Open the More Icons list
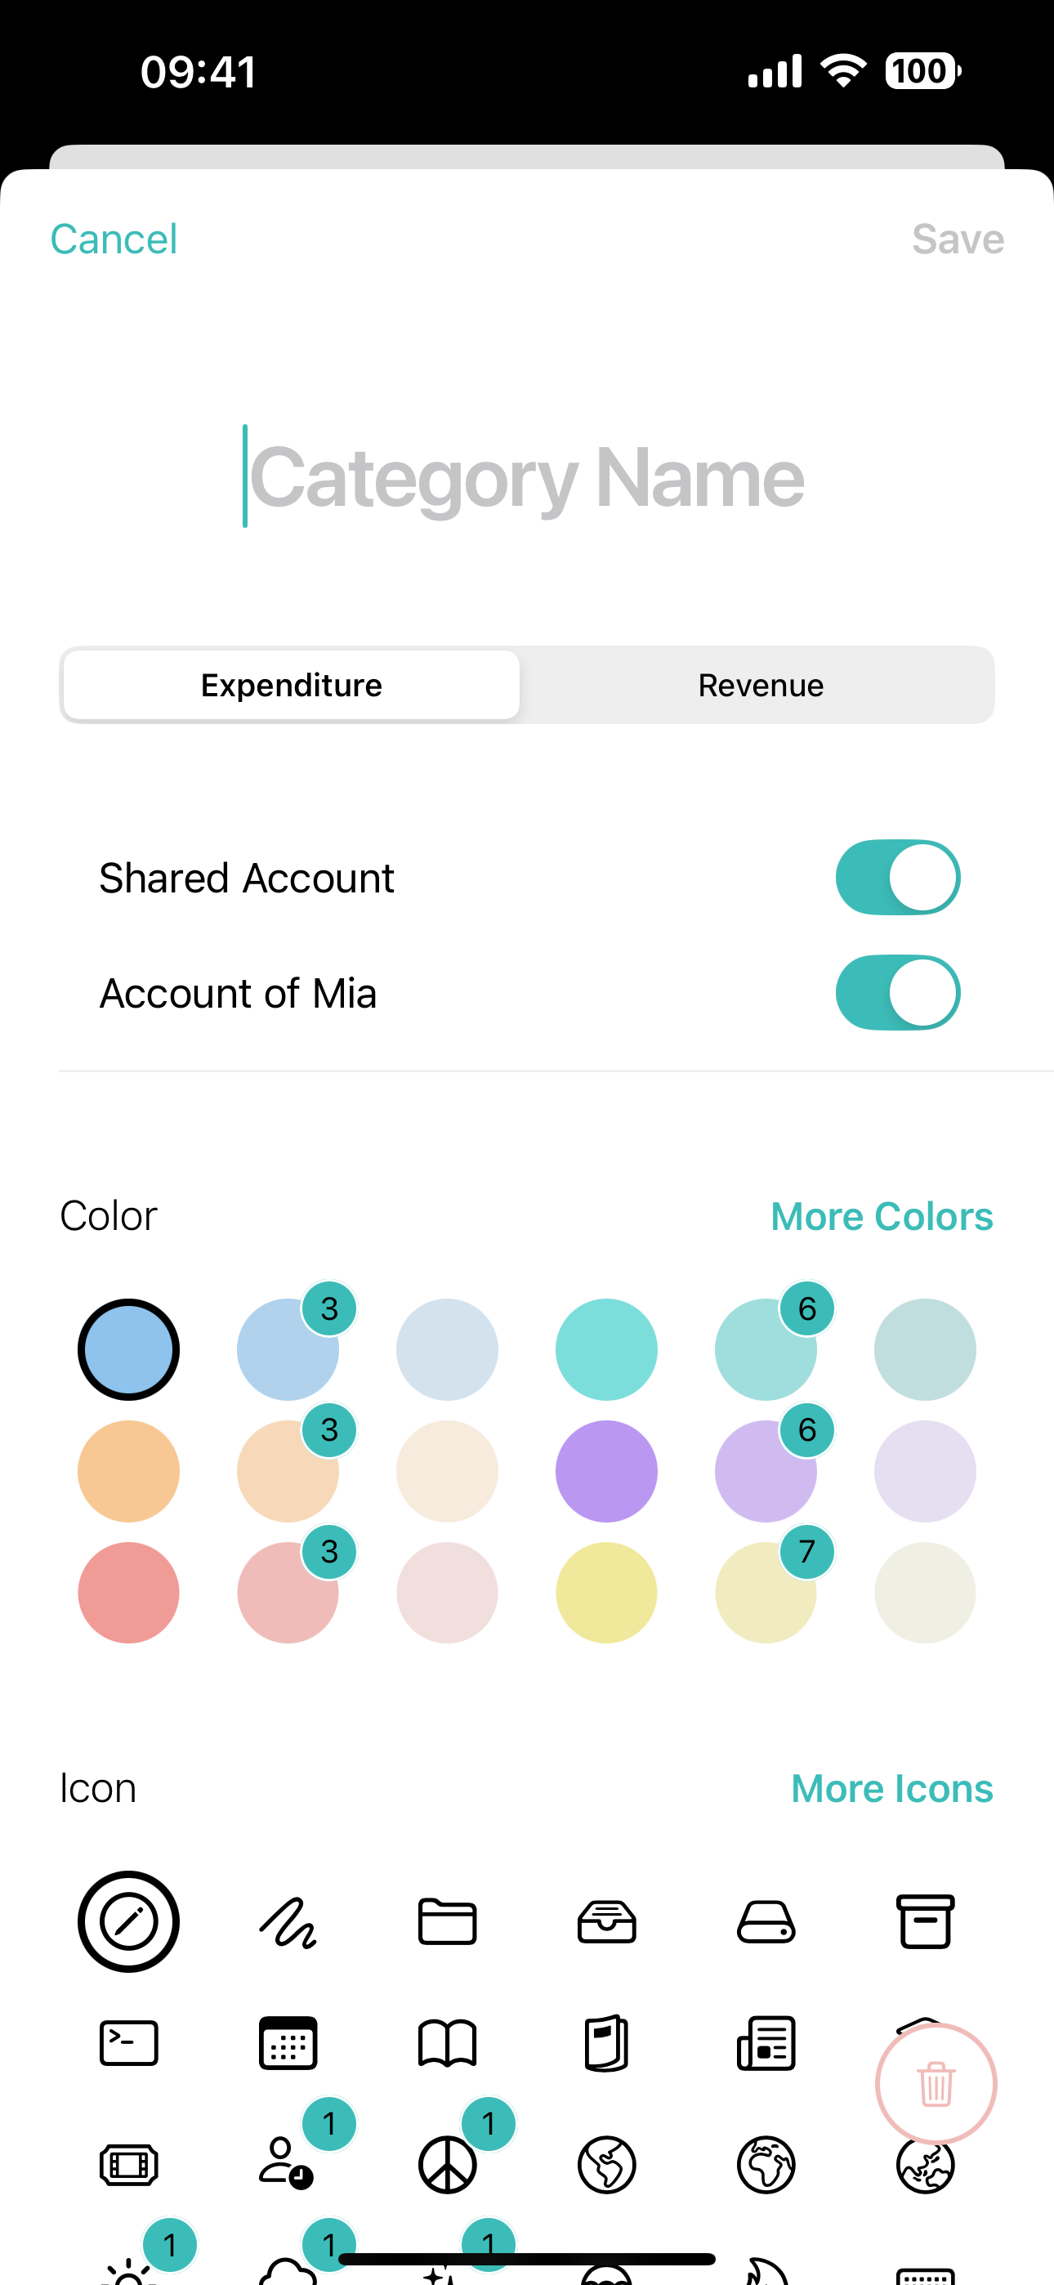 click(891, 1788)
